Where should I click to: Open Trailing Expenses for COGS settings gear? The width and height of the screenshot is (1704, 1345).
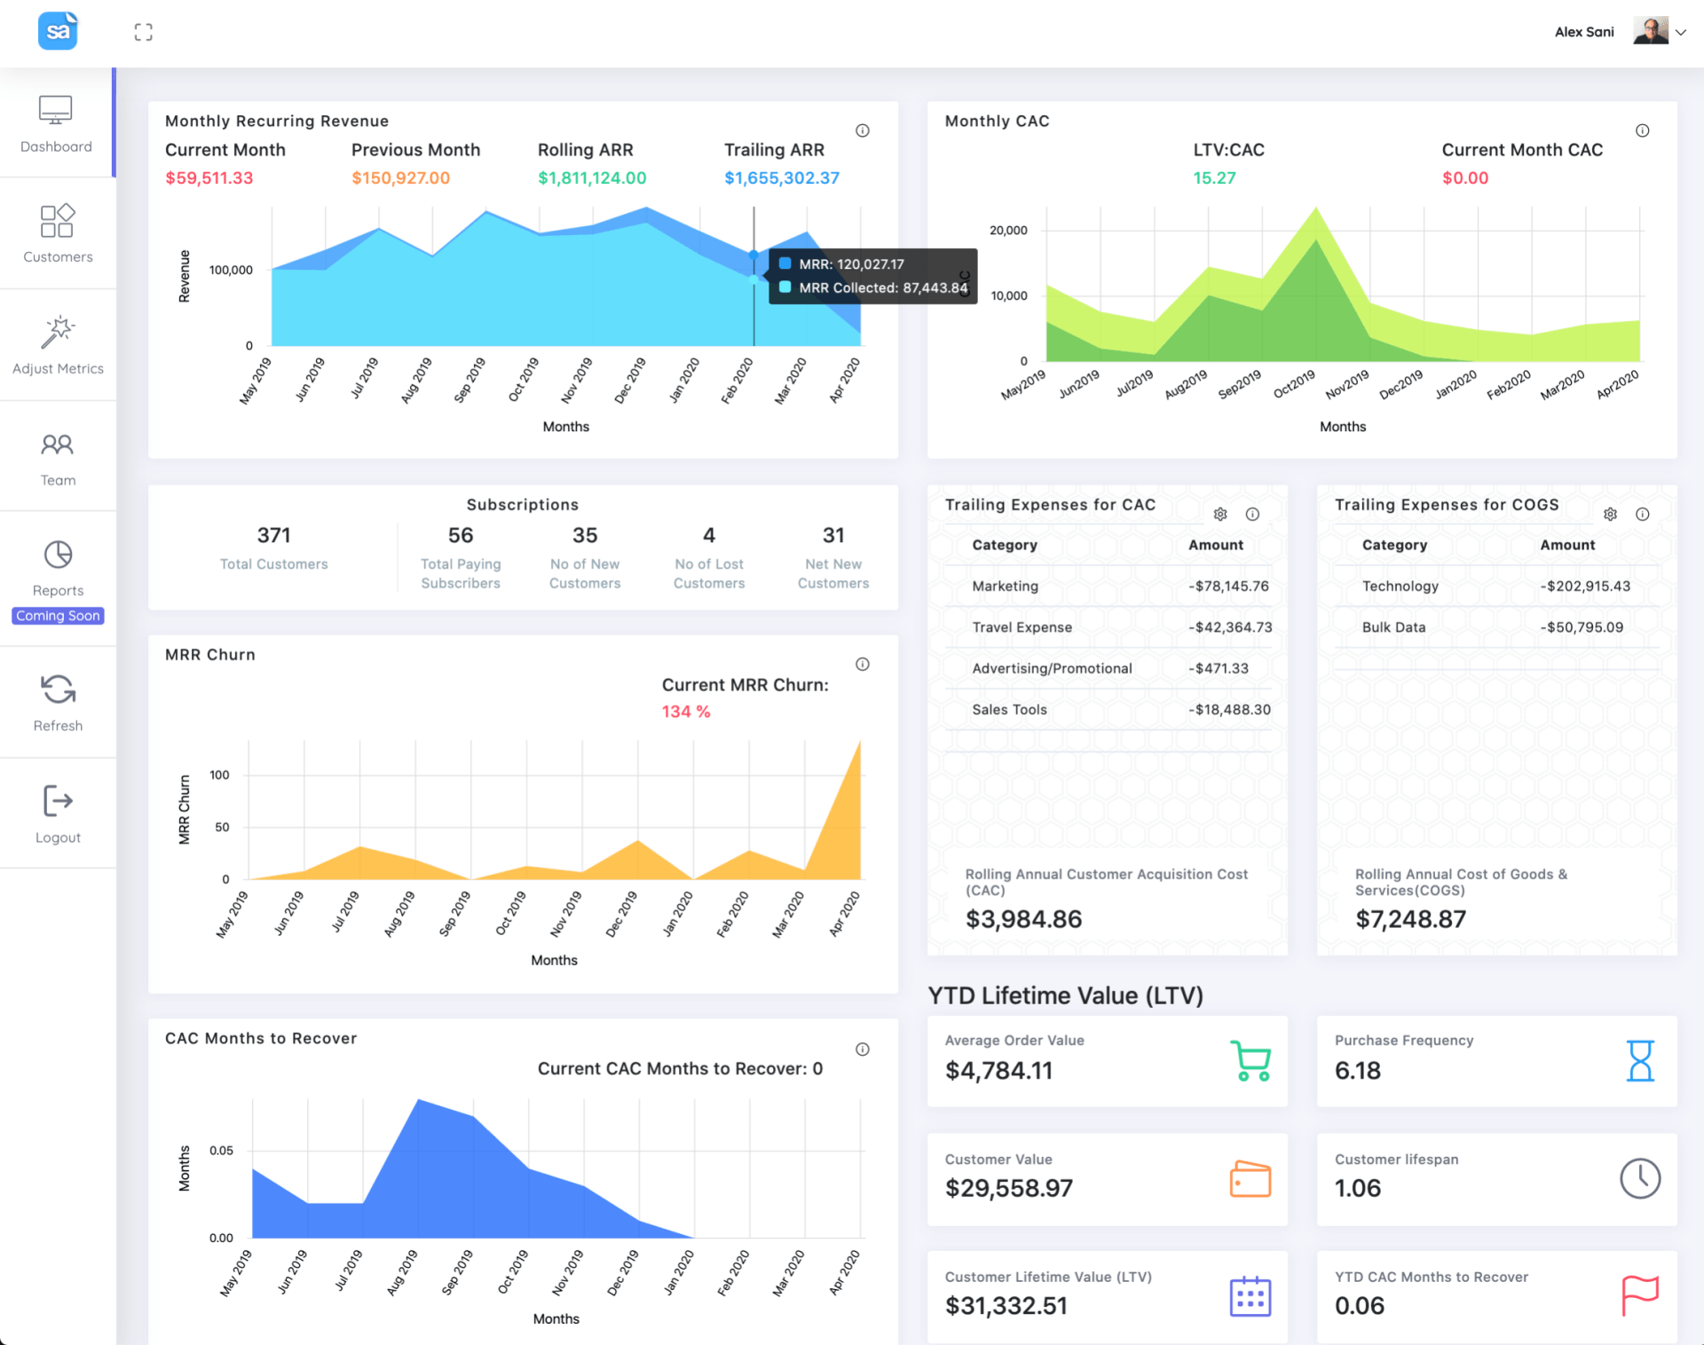click(x=1610, y=515)
